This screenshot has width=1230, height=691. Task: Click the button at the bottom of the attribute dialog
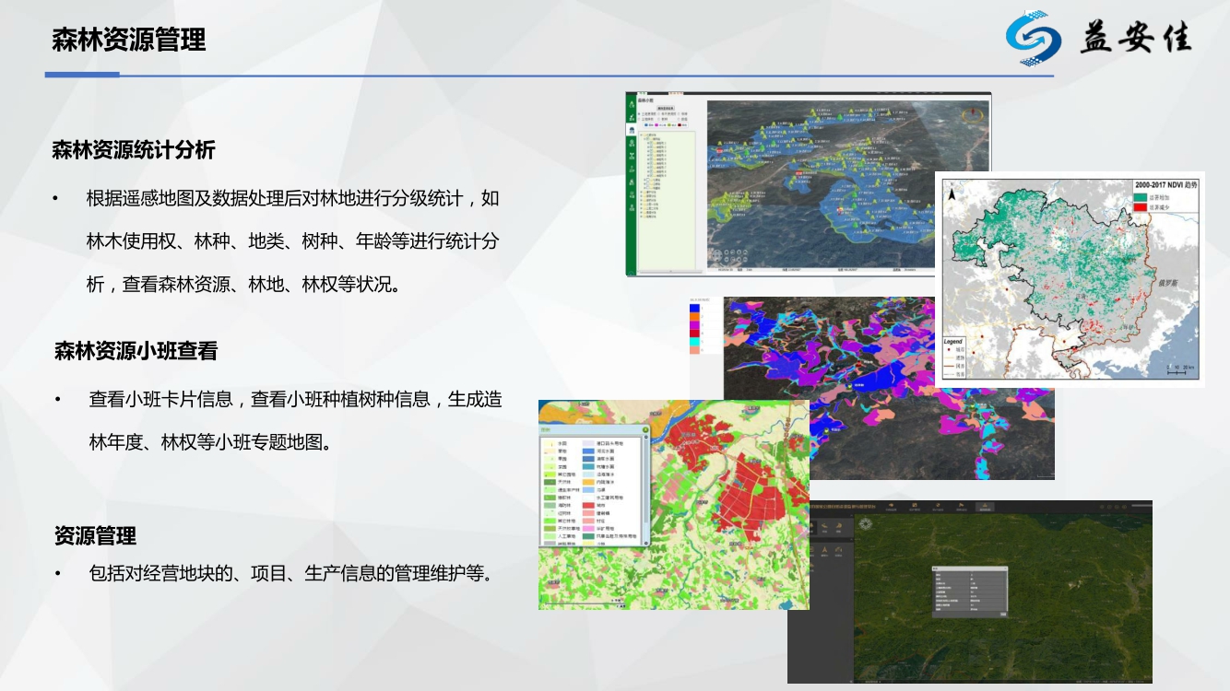pos(1003,615)
